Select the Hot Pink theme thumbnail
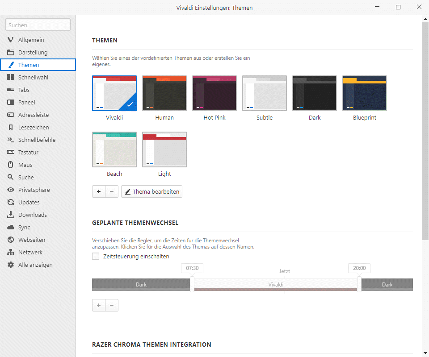 click(x=214, y=93)
